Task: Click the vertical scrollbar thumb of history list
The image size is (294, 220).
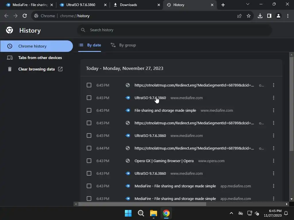Action: click(x=291, y=104)
